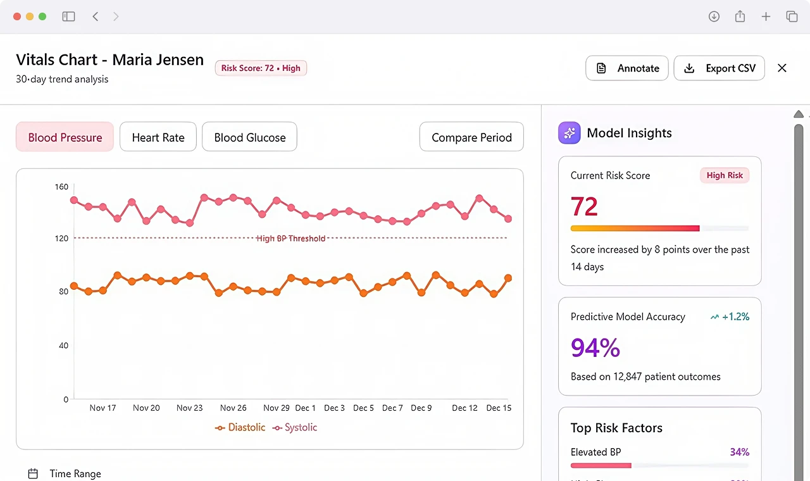Show tab overview icon

(792, 16)
